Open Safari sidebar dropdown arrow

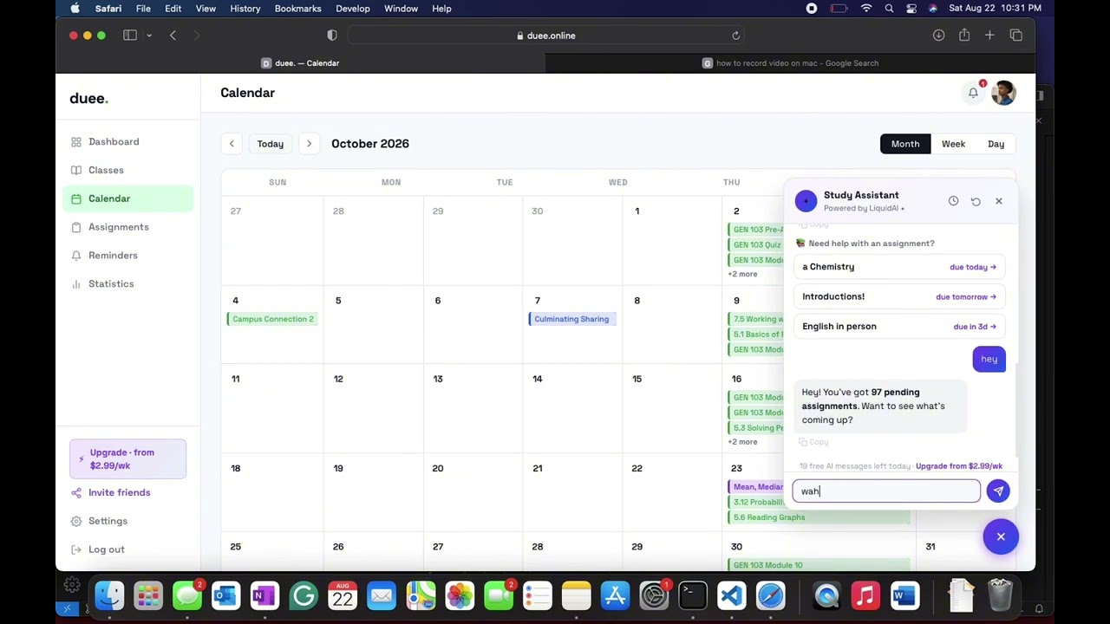pyautogui.click(x=149, y=36)
